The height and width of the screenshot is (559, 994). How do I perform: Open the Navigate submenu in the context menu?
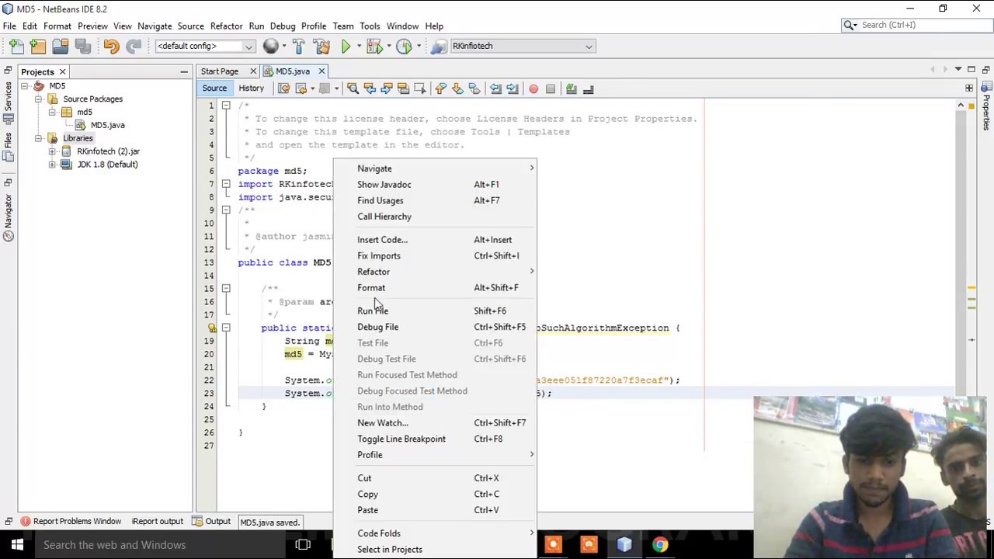(435, 168)
